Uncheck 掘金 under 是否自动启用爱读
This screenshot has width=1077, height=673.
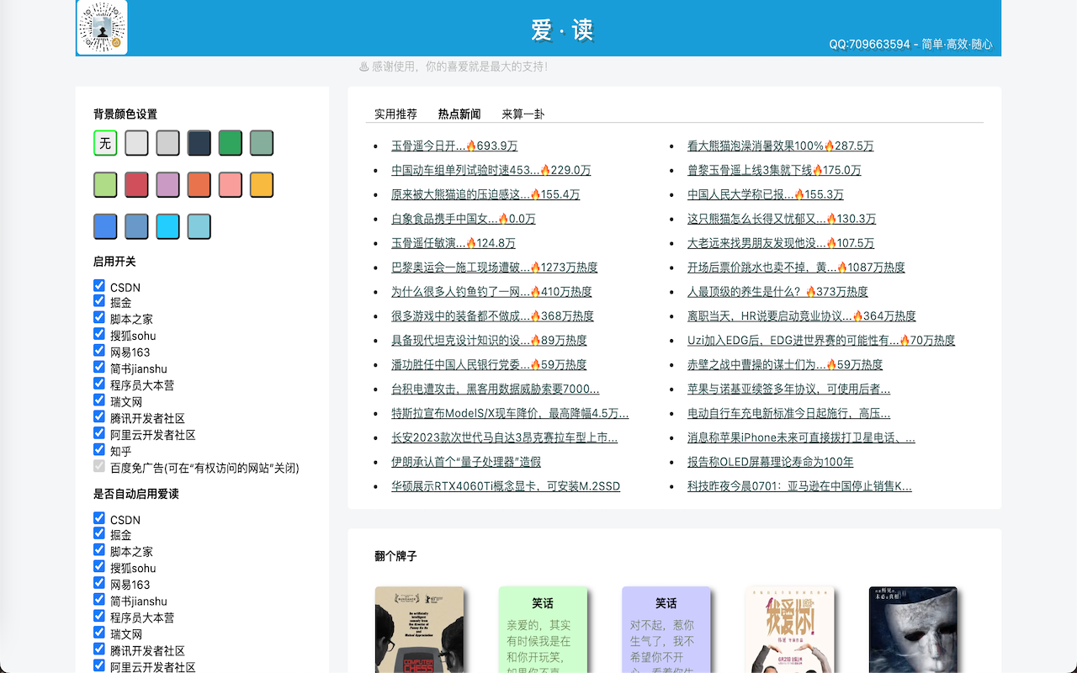click(x=99, y=535)
